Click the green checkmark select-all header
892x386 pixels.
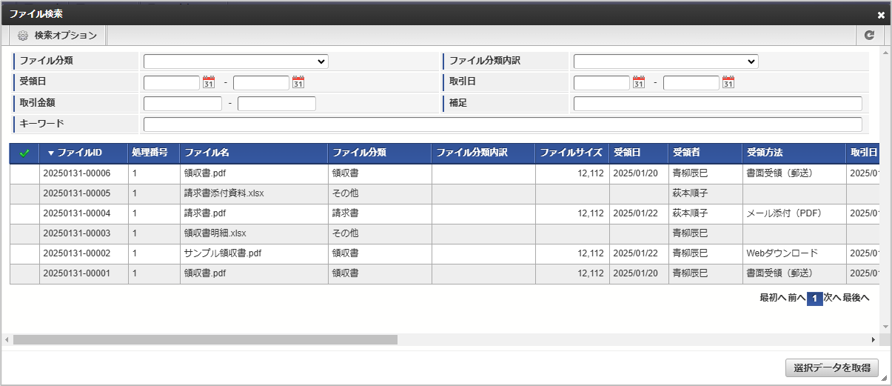click(x=24, y=153)
